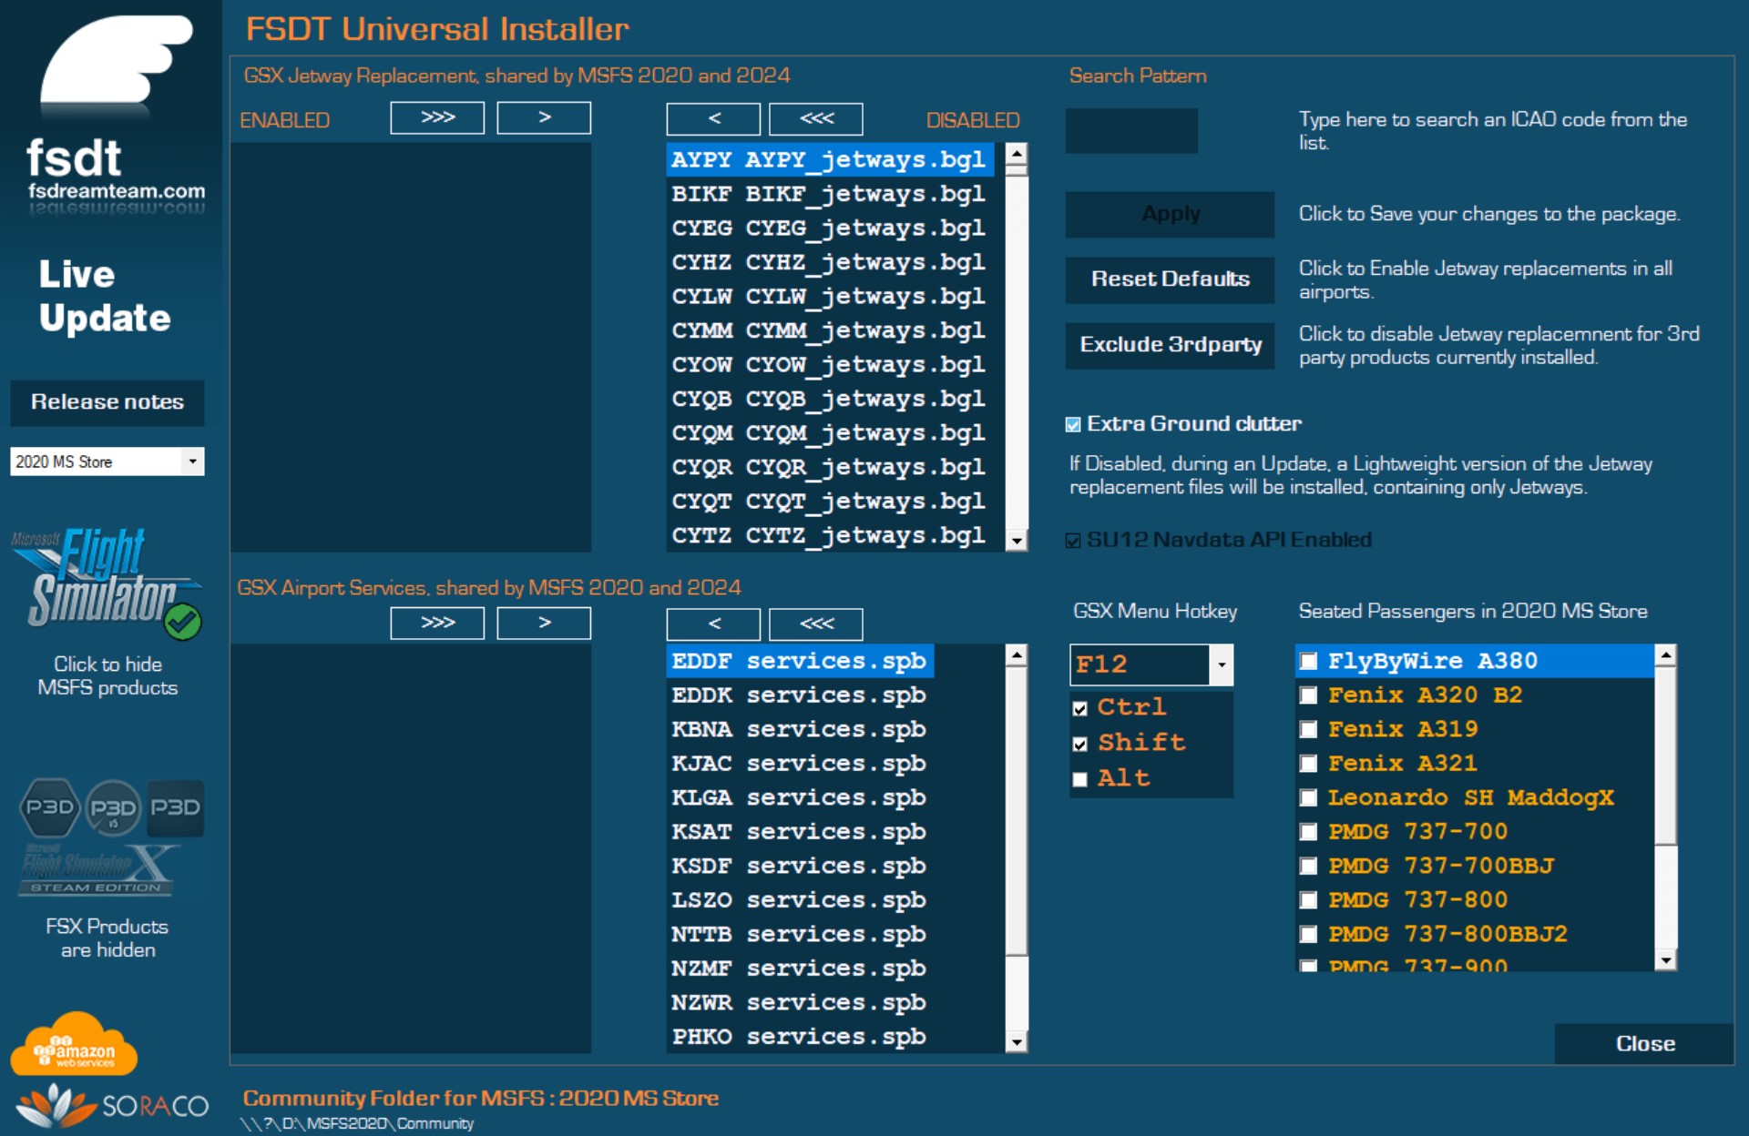The height and width of the screenshot is (1136, 1749).
Task: Click the Amazon web services cloud logo
Action: 74,1044
